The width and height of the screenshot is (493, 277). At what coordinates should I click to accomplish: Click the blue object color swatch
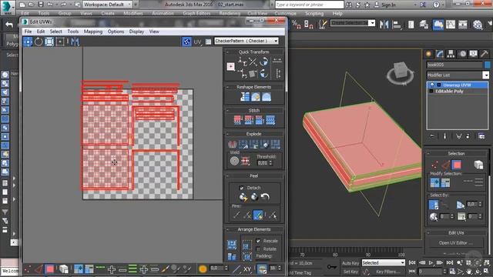(x=487, y=65)
